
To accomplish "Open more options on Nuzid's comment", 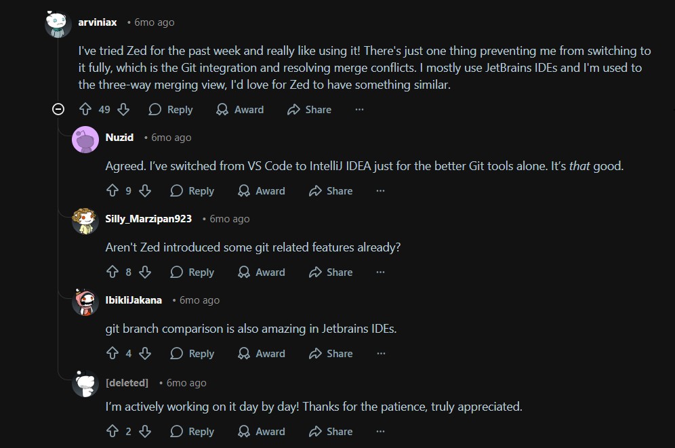I will tap(380, 191).
